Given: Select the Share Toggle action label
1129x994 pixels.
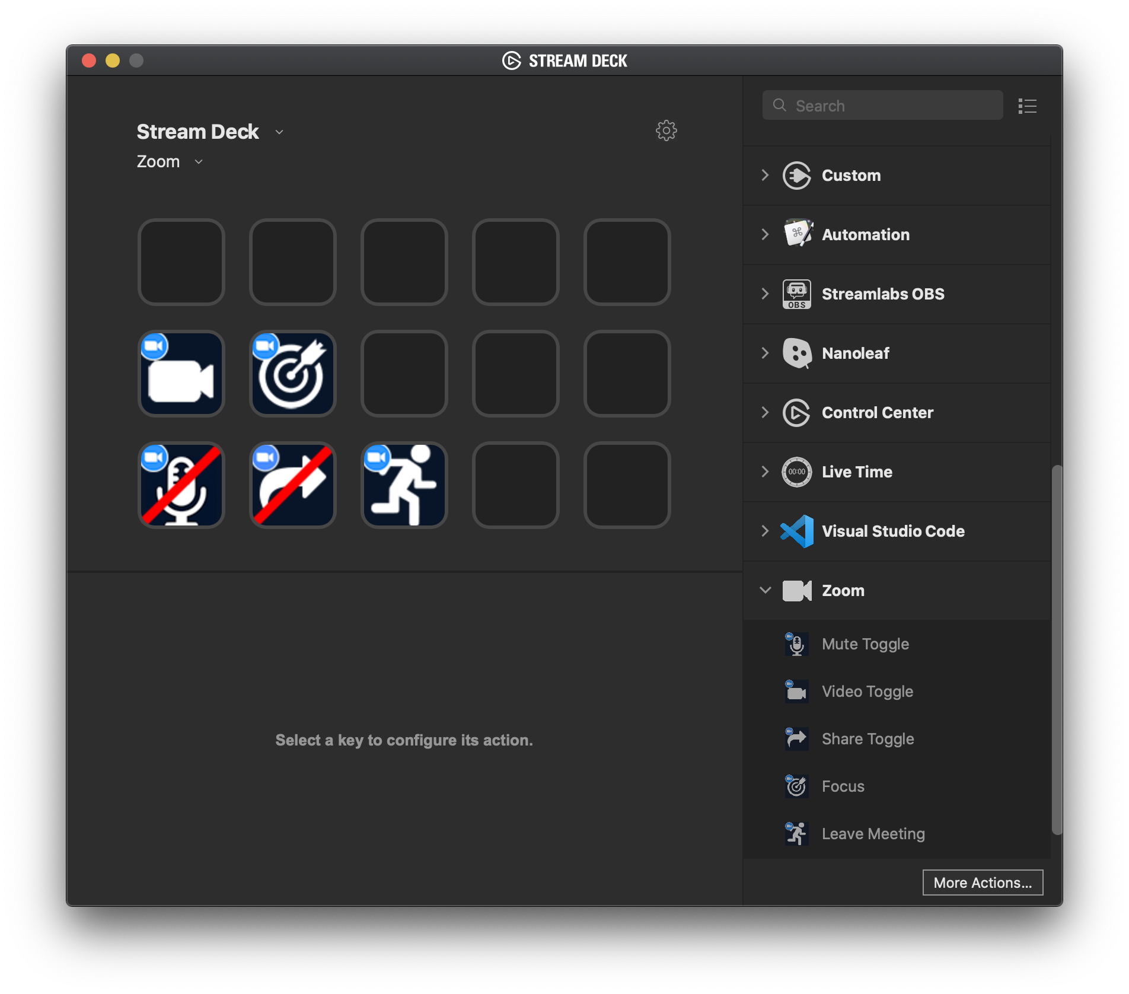Looking at the screenshot, I should point(868,739).
